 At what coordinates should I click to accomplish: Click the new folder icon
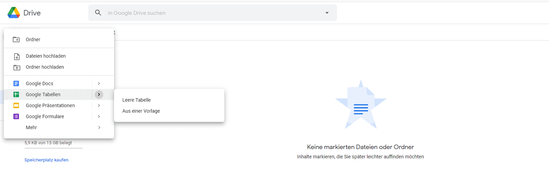[x=16, y=39]
